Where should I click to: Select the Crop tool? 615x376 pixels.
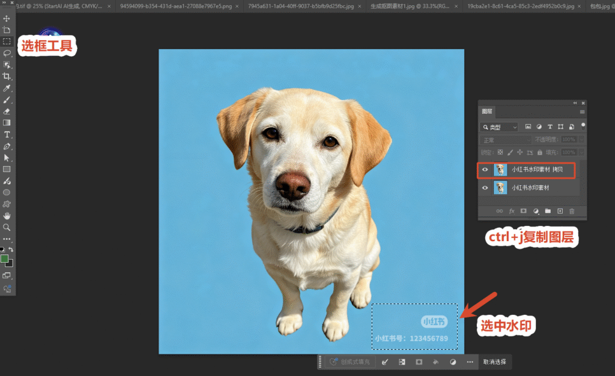7,76
